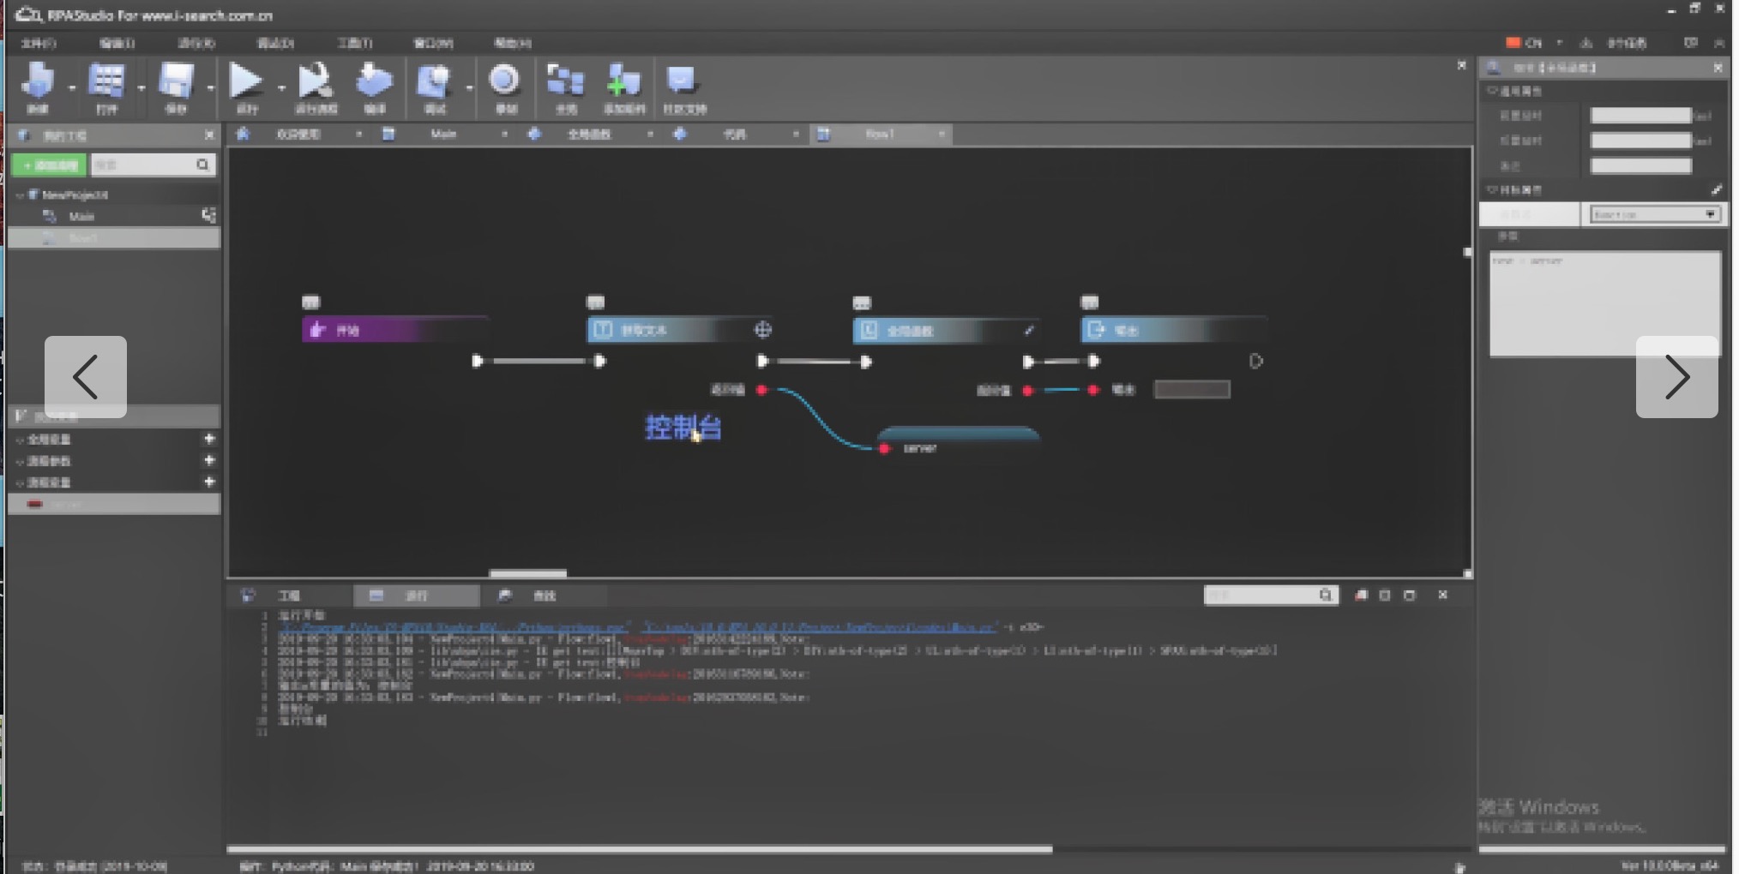1739x874 pixels.
Task: Click the magnifier icon in the console search box
Action: tap(1326, 595)
